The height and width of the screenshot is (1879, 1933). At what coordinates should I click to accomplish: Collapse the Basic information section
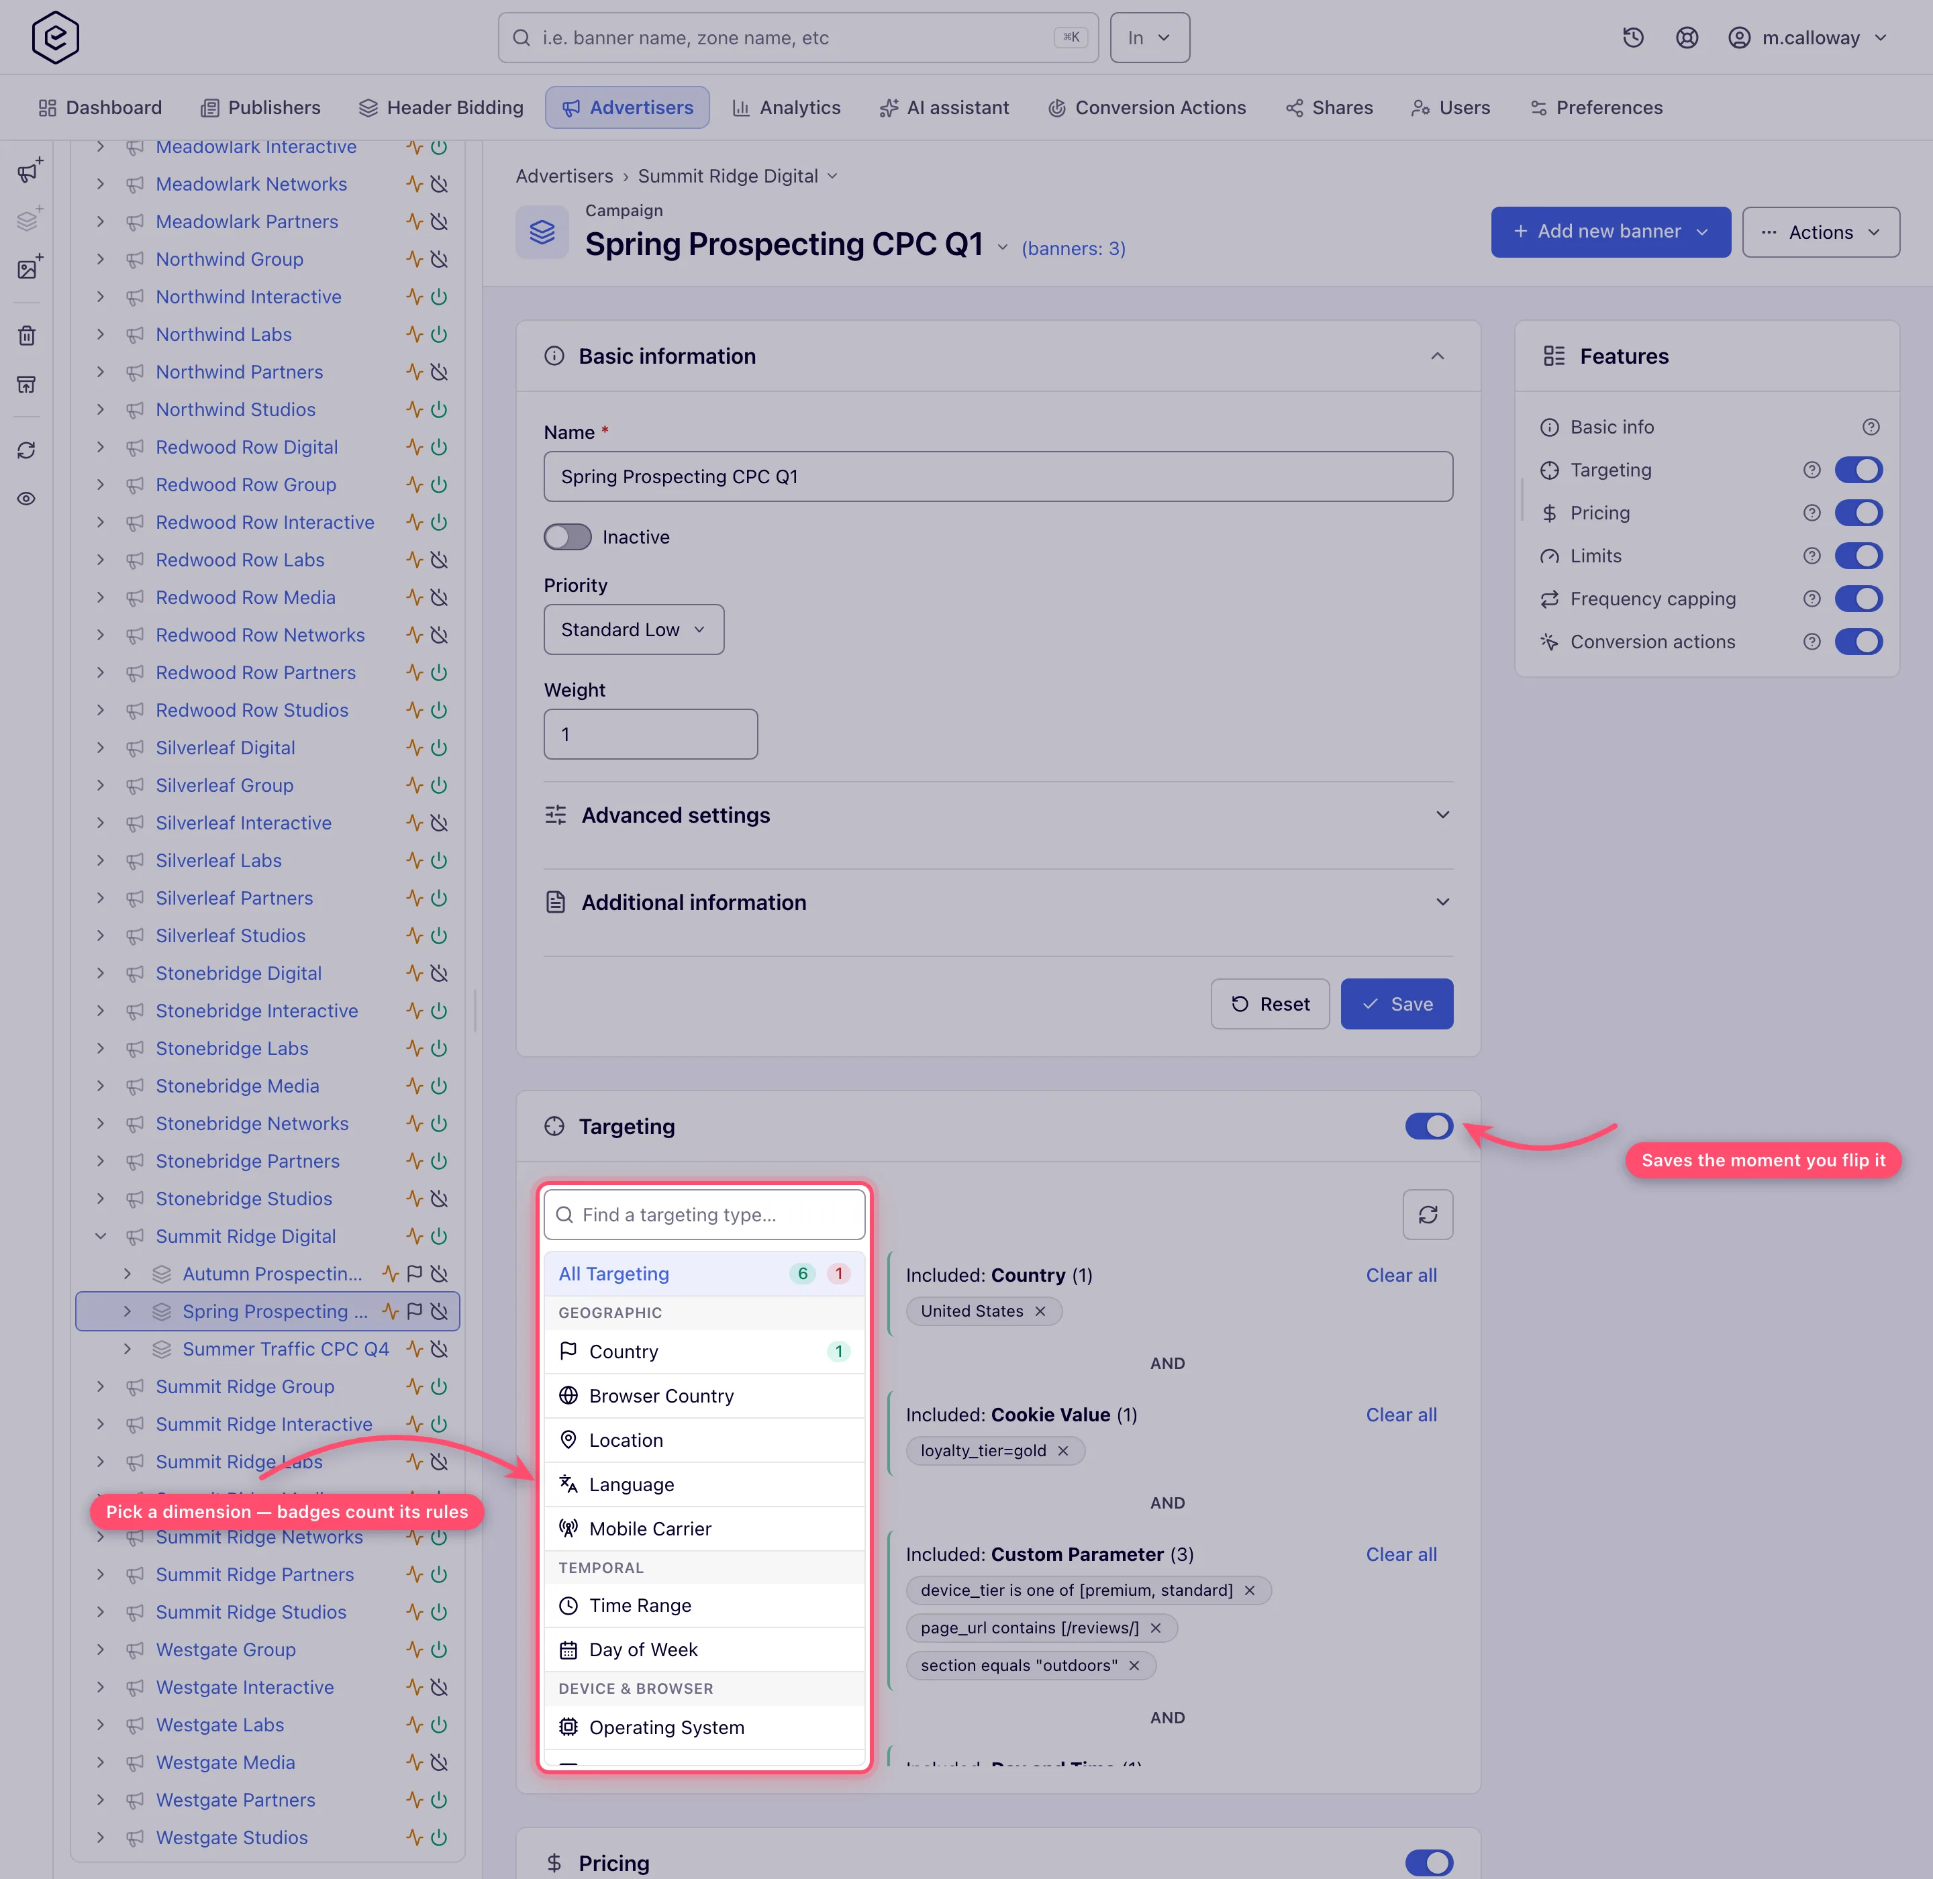(1438, 356)
